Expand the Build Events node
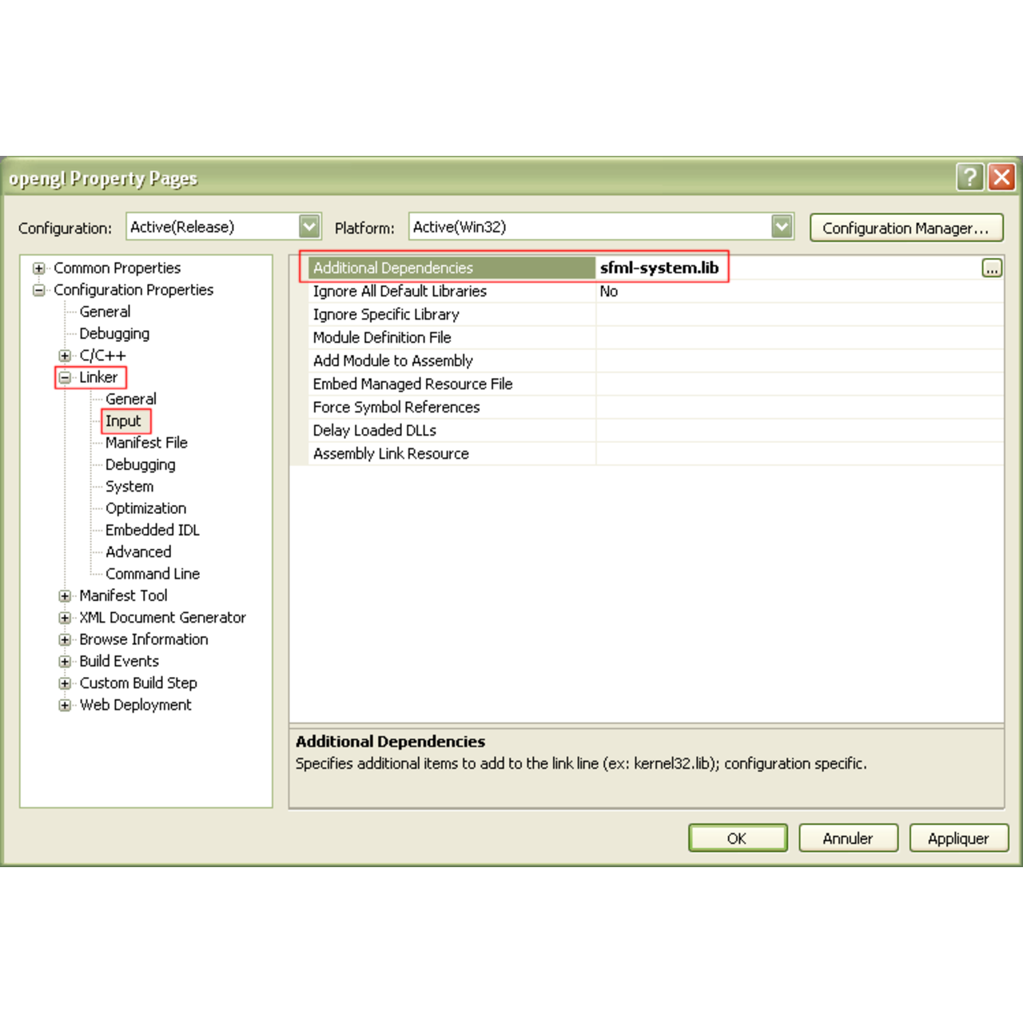This screenshot has width=1023, height=1023. click(65, 662)
